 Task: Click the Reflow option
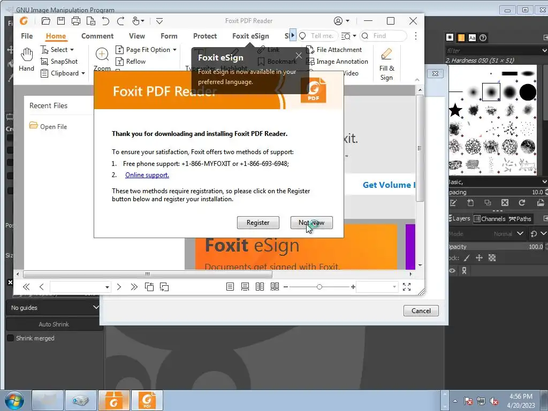click(x=131, y=62)
